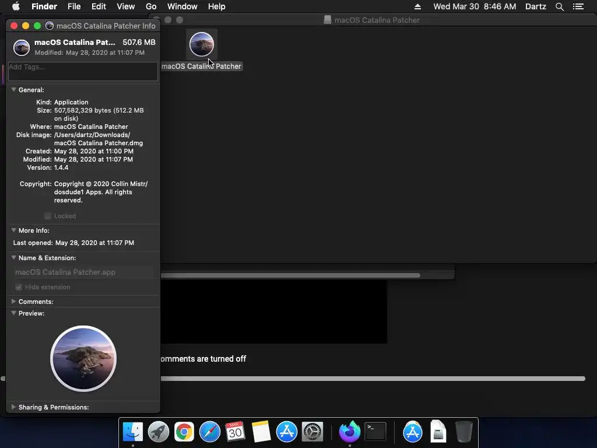Click the Add Tags field
Image resolution: width=597 pixels, height=448 pixels.
[x=83, y=71]
